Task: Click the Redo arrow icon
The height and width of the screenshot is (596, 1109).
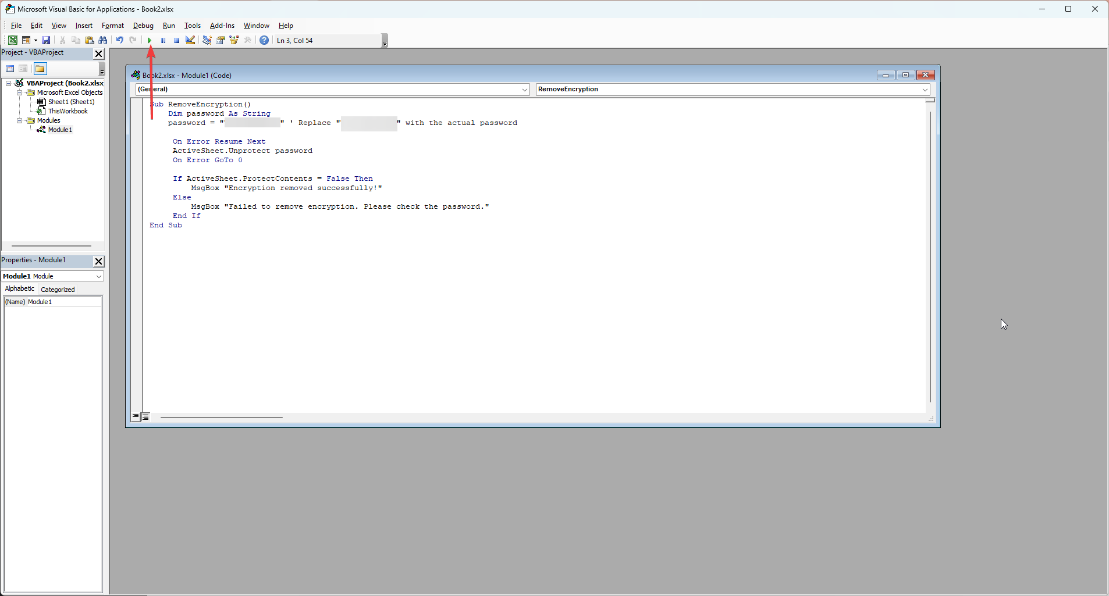Action: tap(133, 40)
